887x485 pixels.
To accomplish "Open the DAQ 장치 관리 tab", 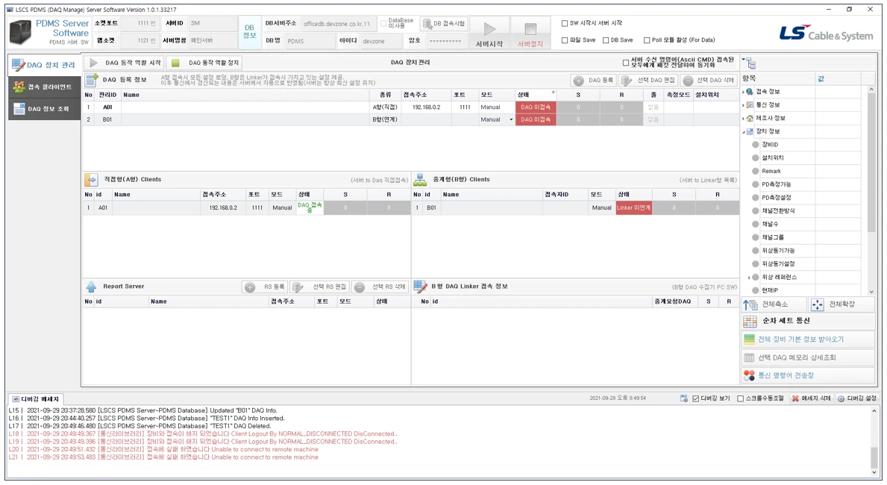I will pyautogui.click(x=44, y=65).
